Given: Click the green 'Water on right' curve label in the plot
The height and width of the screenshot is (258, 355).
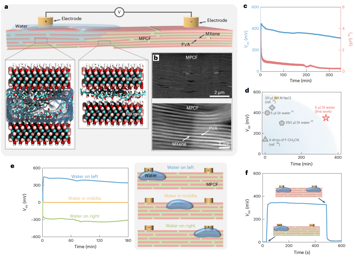Looking at the screenshot, I should coord(85,216).
